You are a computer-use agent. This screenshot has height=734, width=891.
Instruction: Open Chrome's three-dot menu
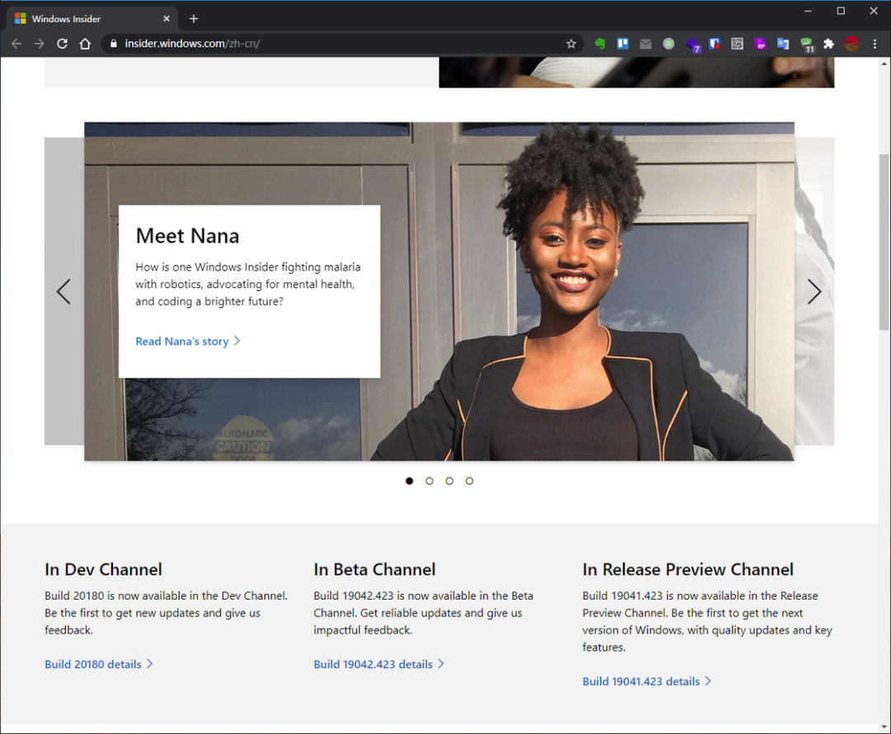874,44
